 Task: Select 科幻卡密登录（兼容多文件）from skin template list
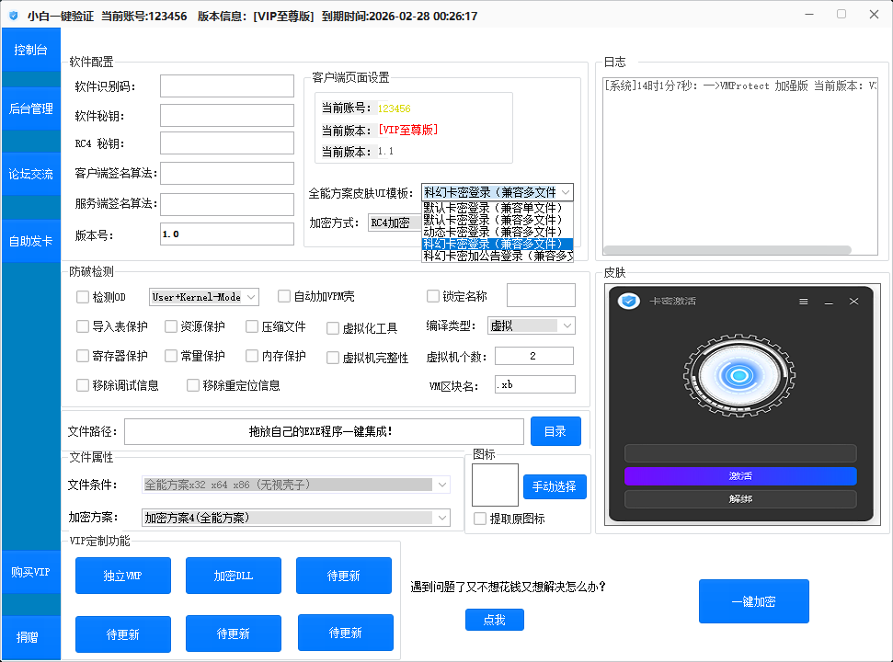(493, 243)
